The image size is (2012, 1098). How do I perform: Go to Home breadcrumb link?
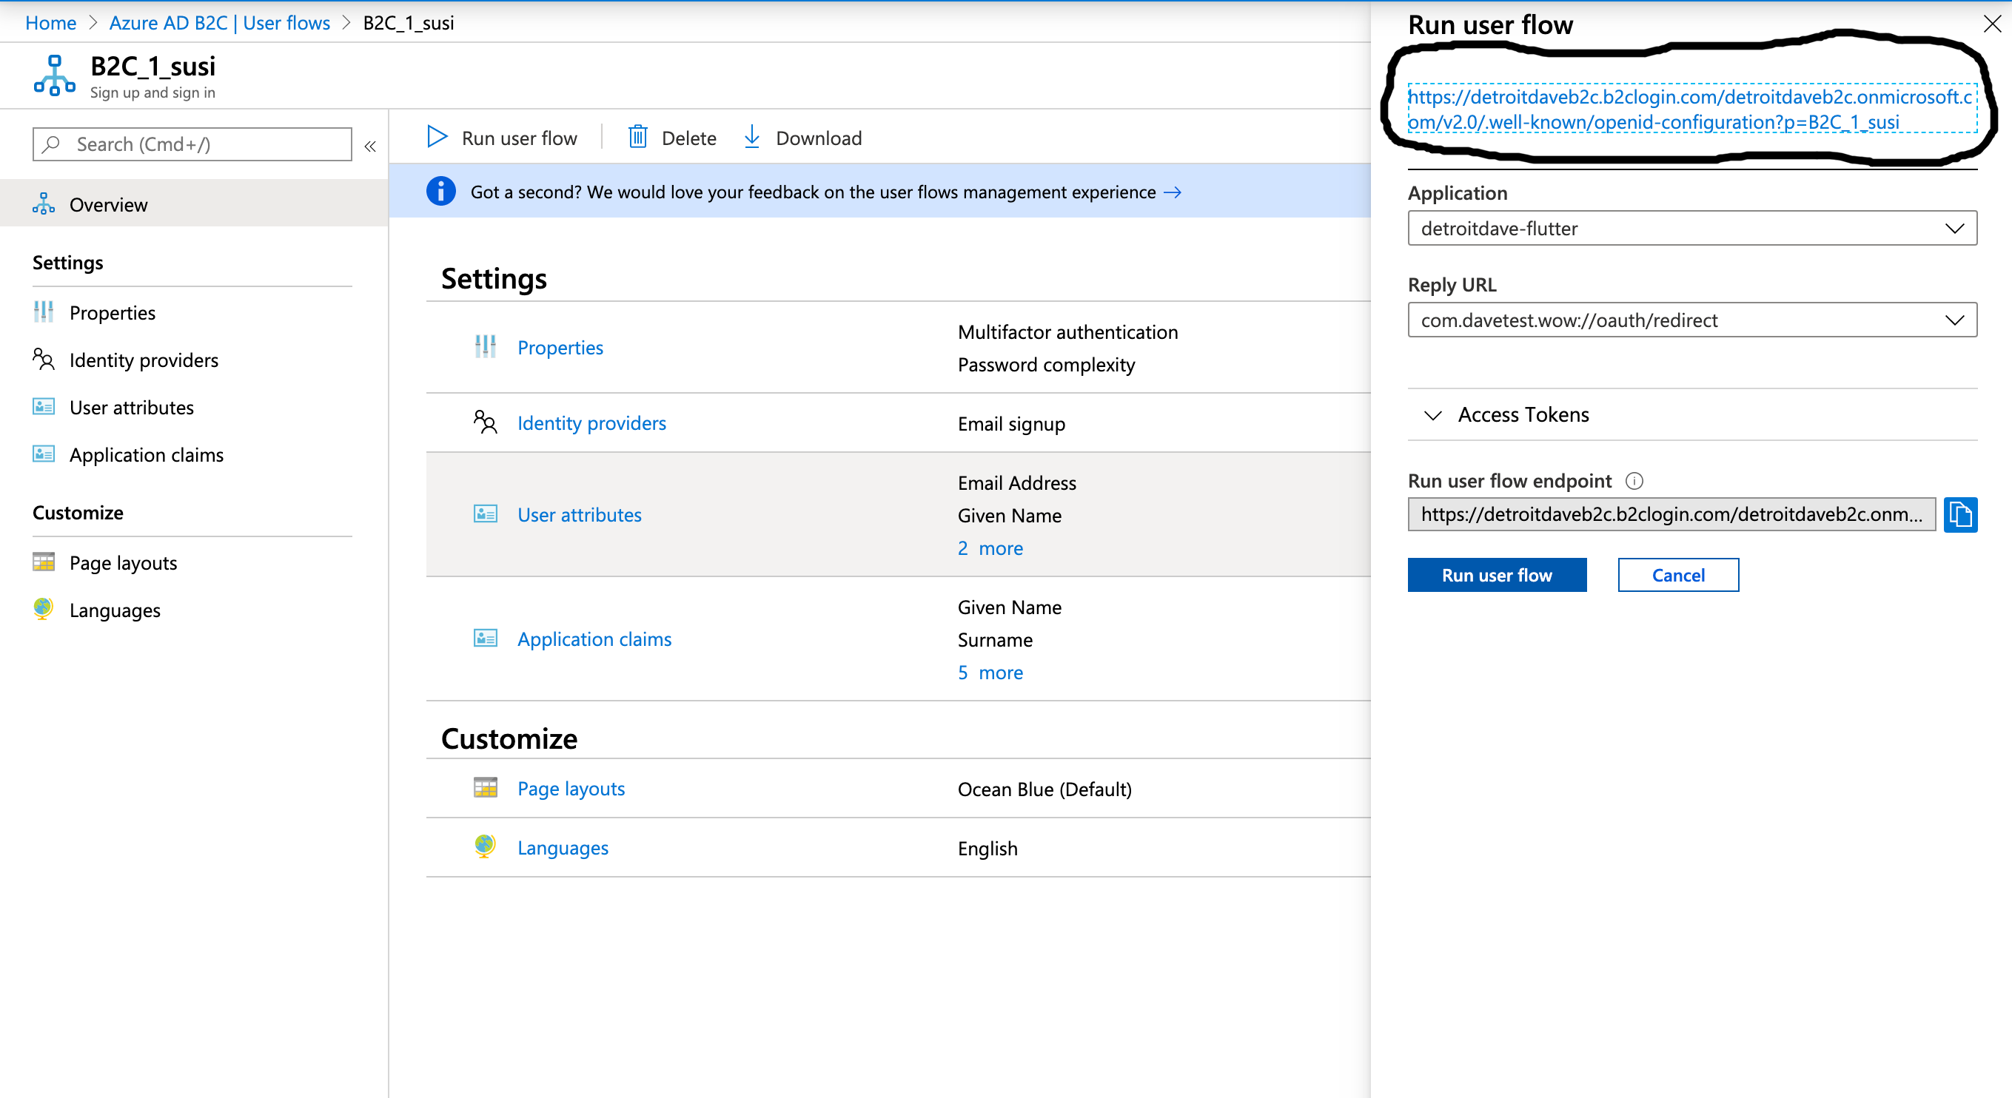point(51,23)
